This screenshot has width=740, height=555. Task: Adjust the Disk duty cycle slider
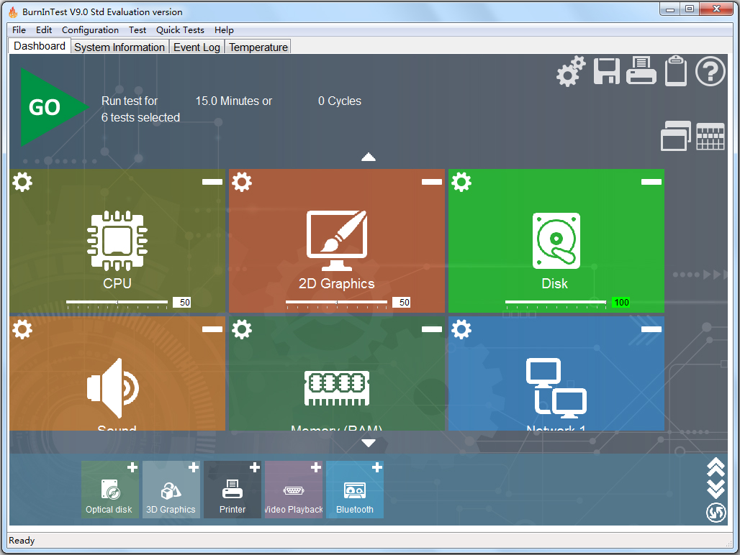(x=556, y=303)
